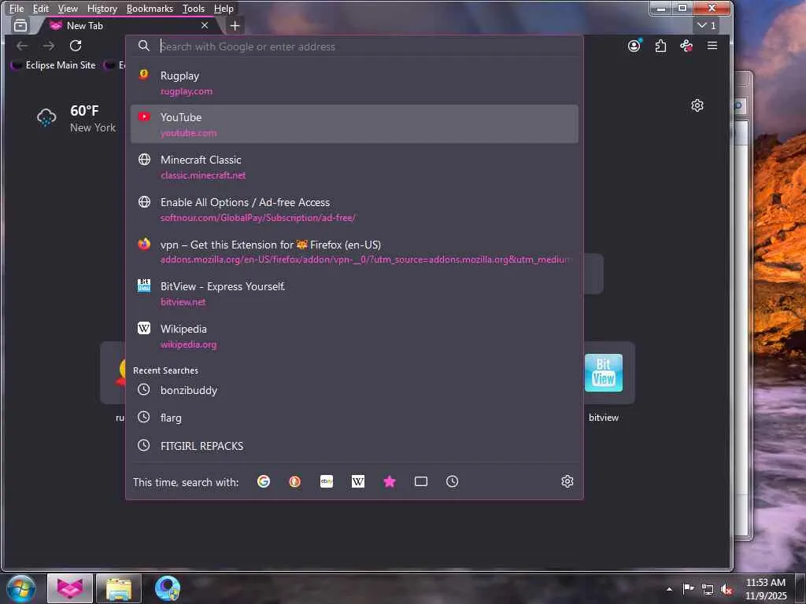Choose recent search bonzibuddy

pyautogui.click(x=354, y=390)
